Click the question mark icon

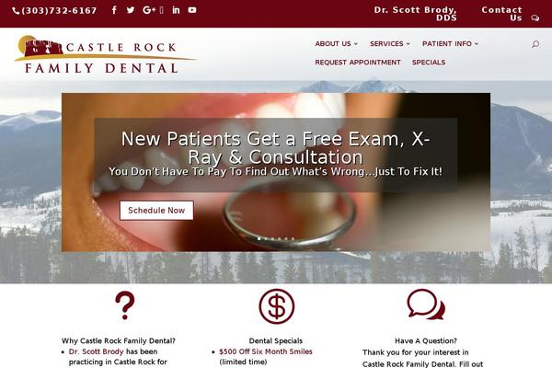tap(125, 305)
